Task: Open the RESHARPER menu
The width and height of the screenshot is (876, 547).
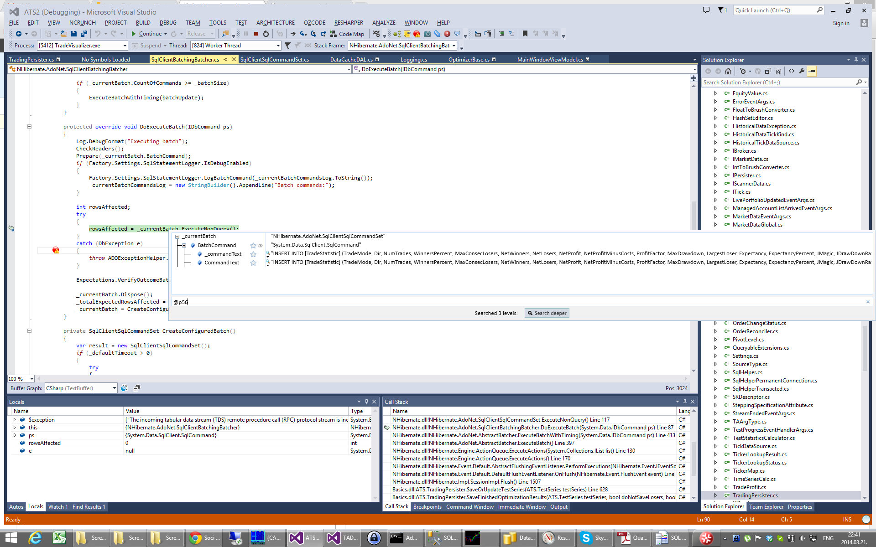Action: (349, 22)
